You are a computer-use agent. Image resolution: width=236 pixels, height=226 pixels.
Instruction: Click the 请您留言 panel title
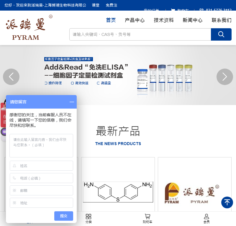coord(18,102)
